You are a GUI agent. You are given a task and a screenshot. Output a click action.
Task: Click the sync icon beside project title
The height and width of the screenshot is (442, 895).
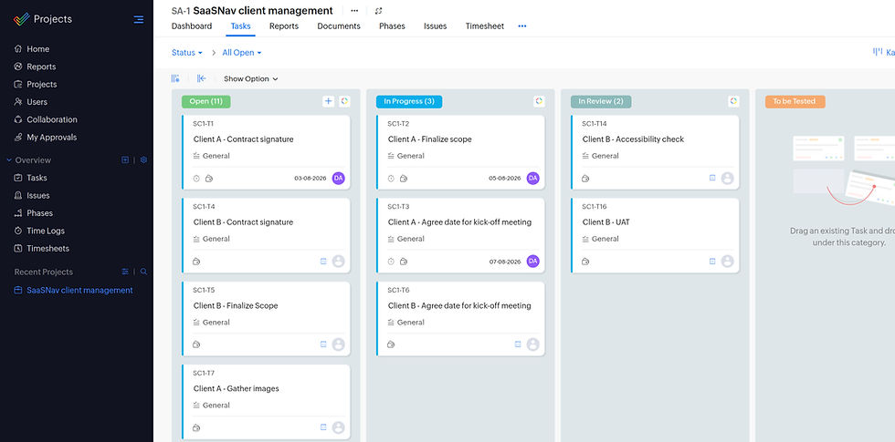(x=378, y=11)
